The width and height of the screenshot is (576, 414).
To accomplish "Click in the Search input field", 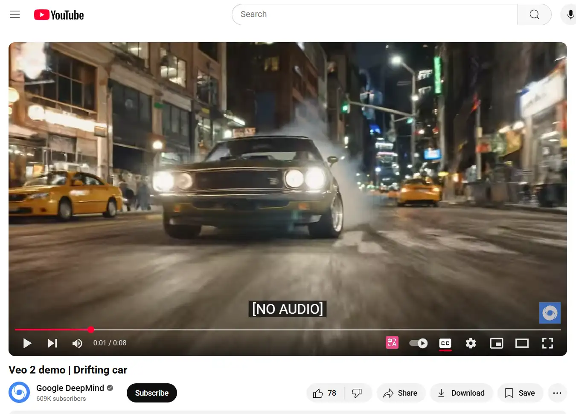I will [x=375, y=14].
